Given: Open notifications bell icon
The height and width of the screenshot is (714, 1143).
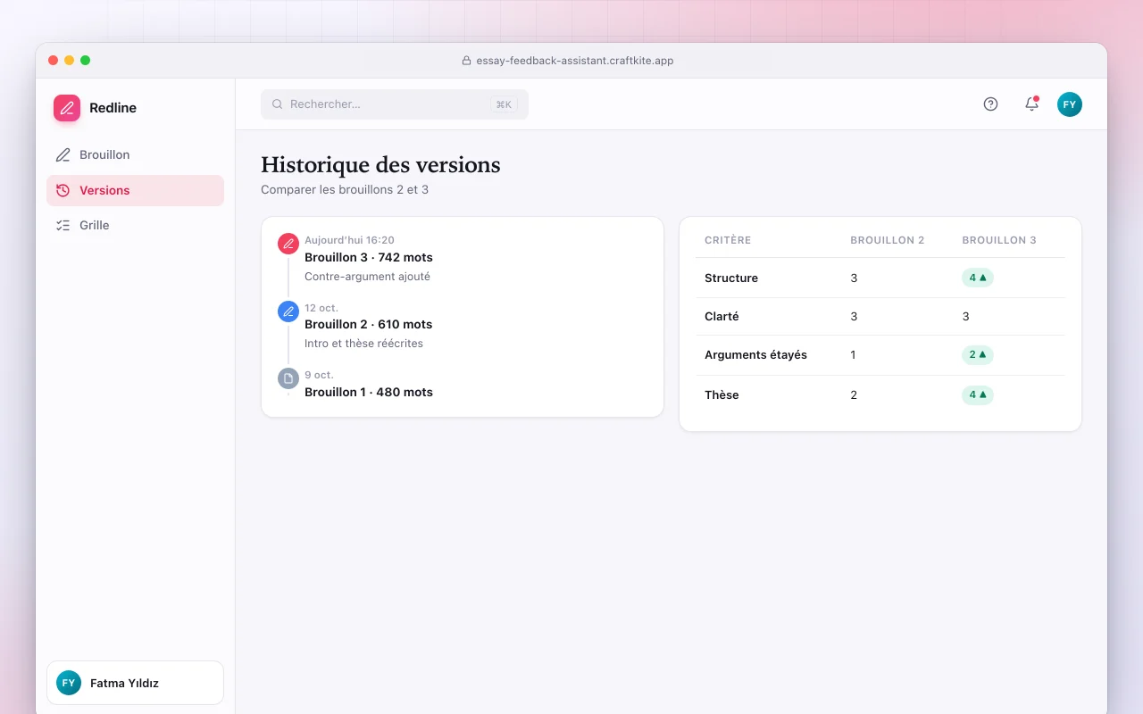Looking at the screenshot, I should tap(1031, 104).
